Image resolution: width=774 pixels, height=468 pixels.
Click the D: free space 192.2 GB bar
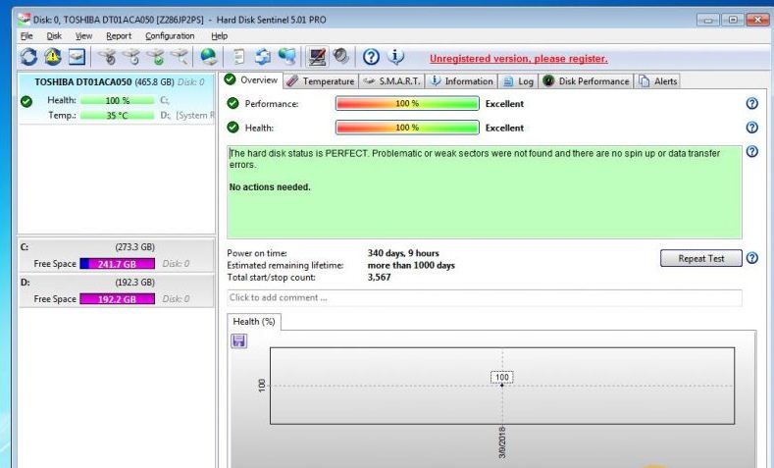(117, 299)
